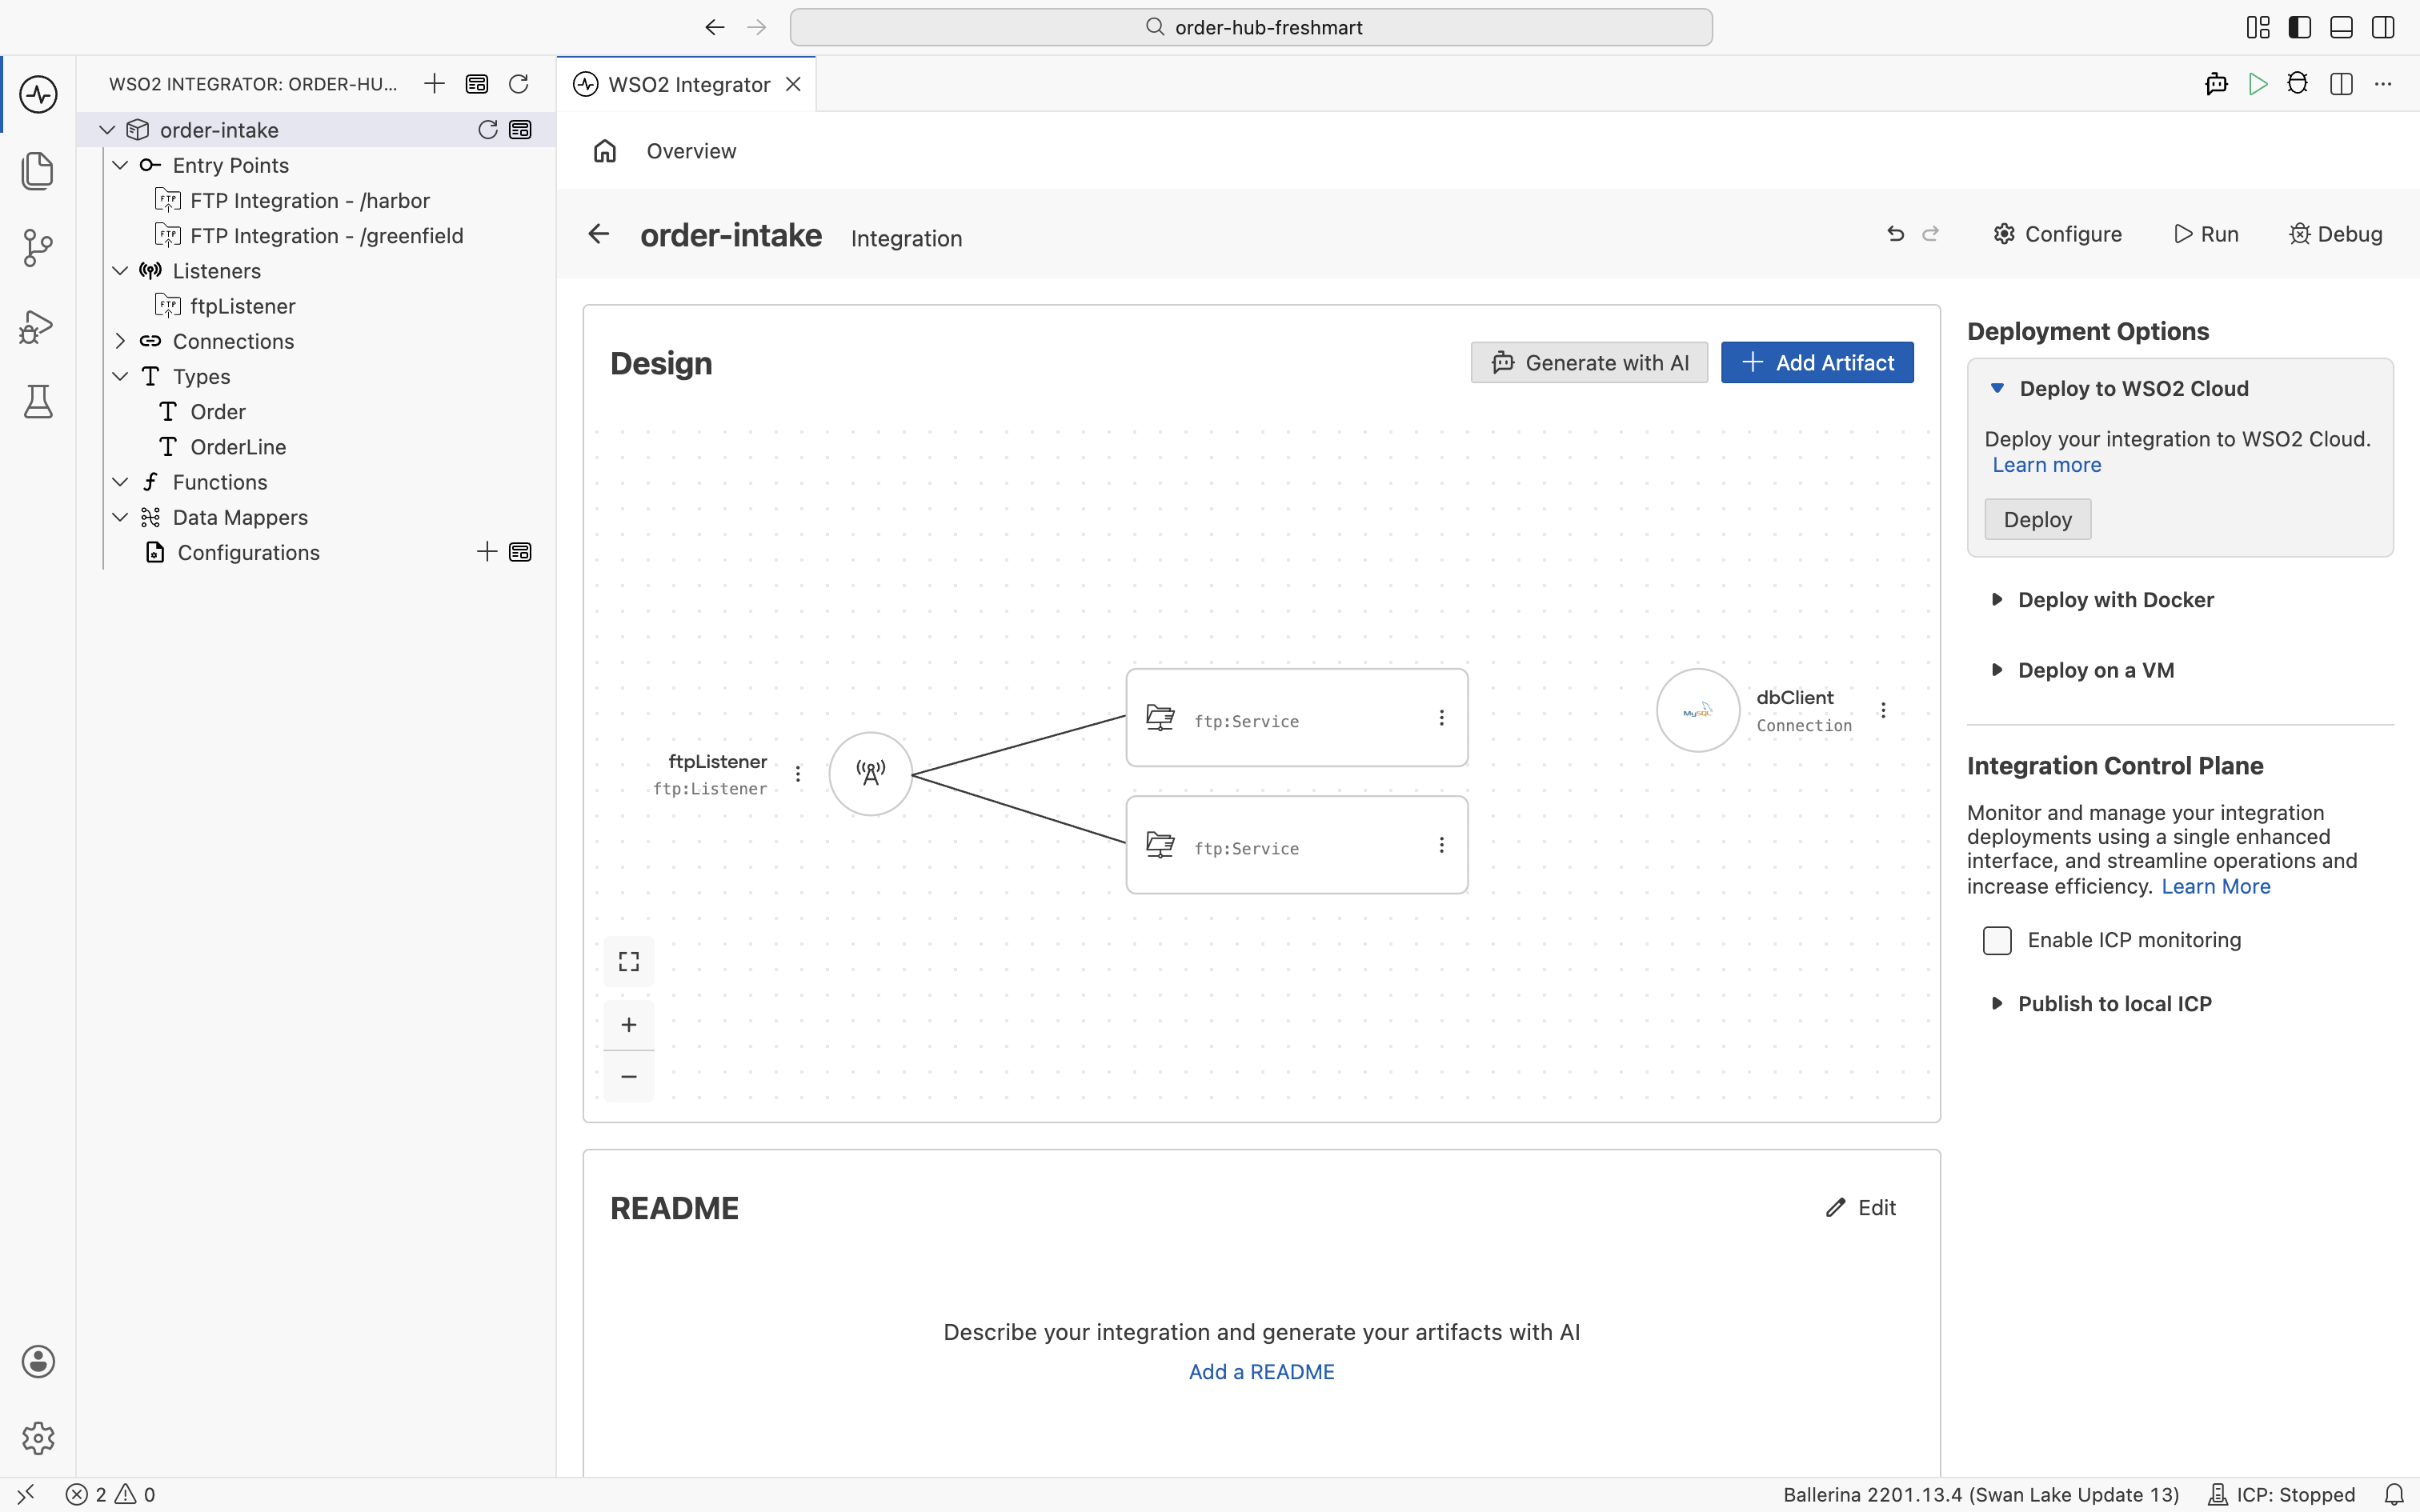Click the Overview home icon

pyautogui.click(x=605, y=151)
